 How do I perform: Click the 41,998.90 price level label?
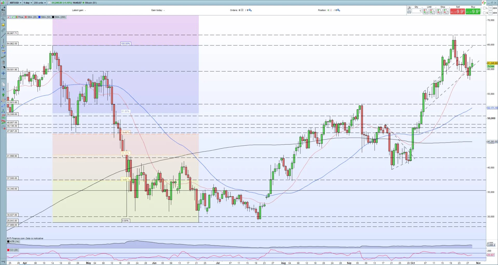(12, 156)
